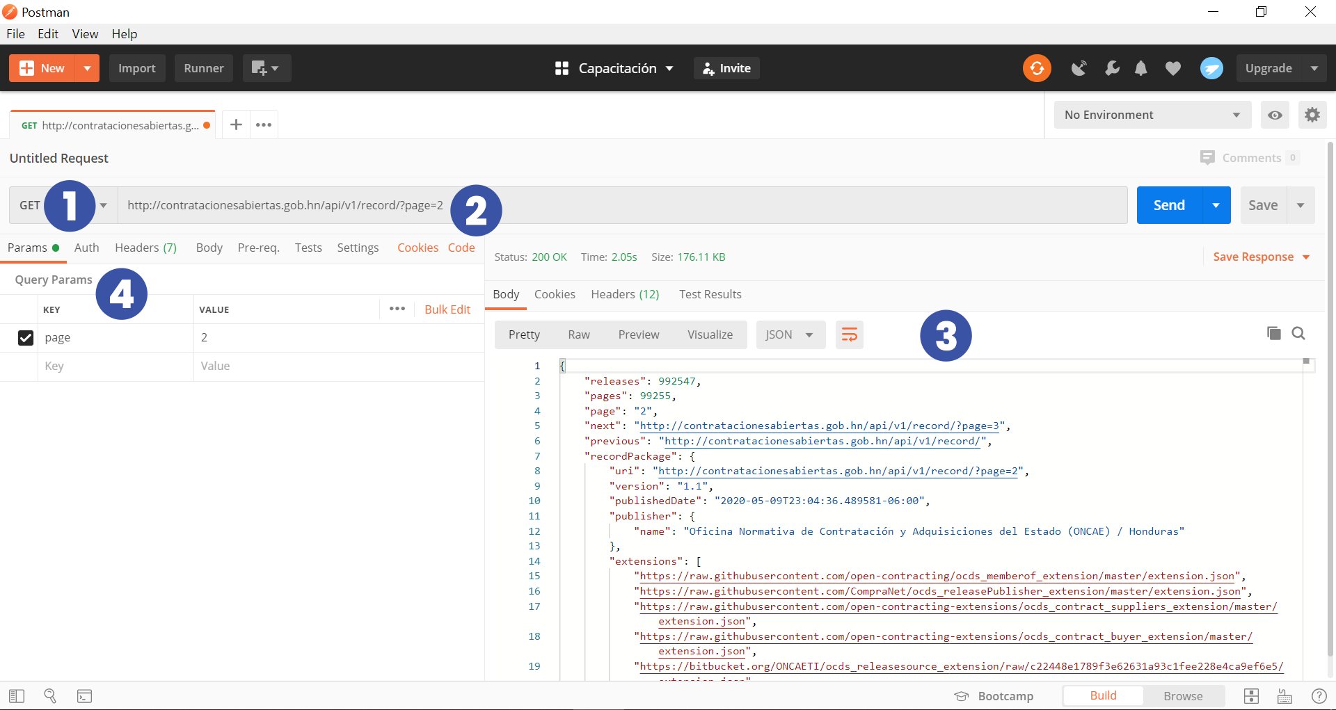This screenshot has height=710, width=1336.
Task: Open the Tests tab
Action: (x=308, y=248)
